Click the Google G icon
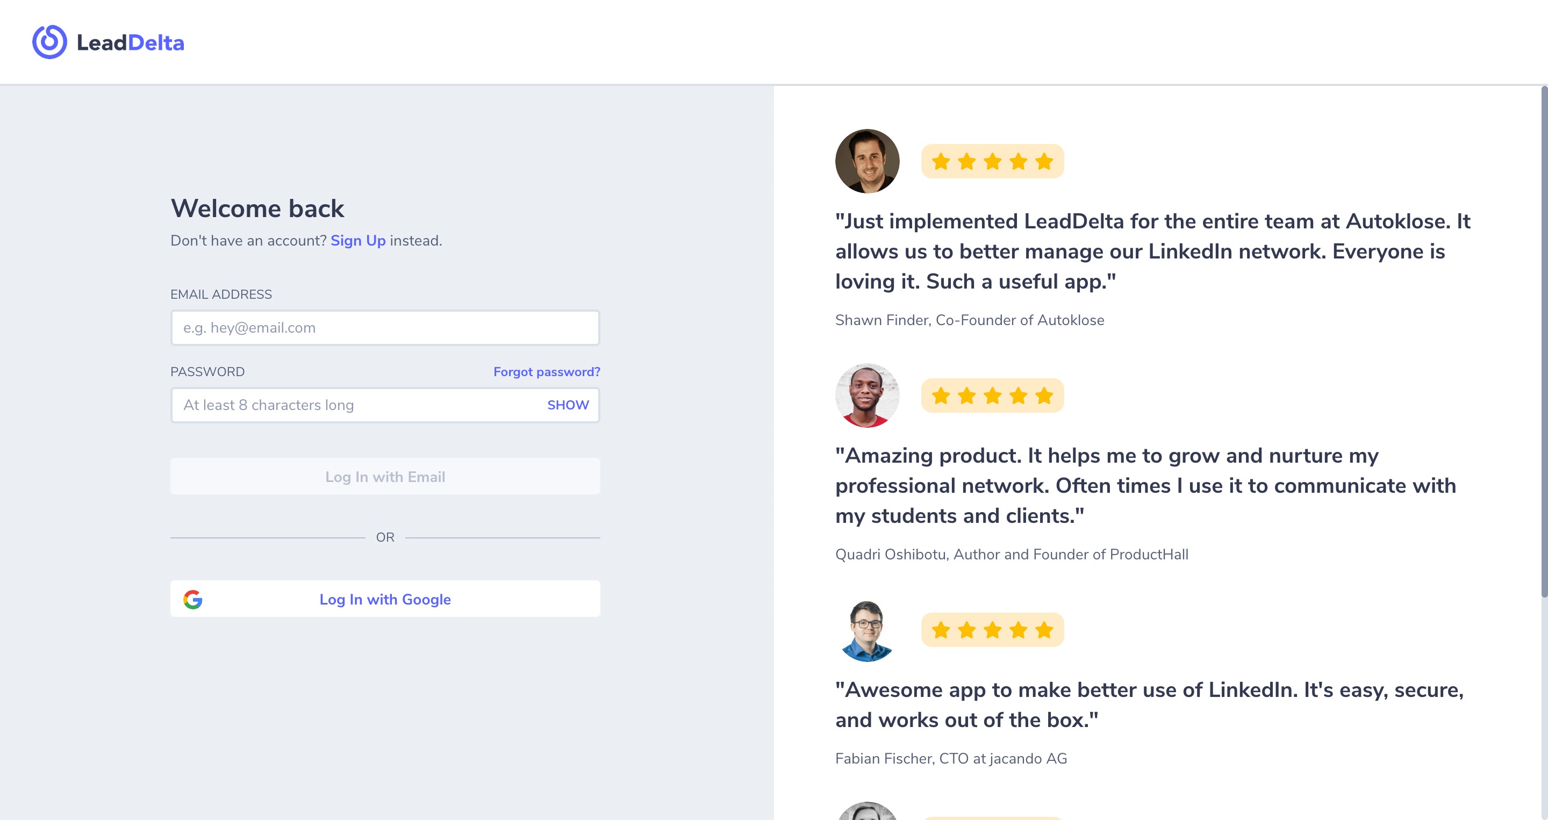This screenshot has width=1548, height=820. tap(193, 599)
